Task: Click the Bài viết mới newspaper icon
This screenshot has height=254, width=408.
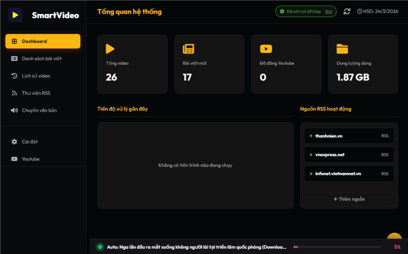Action: (x=188, y=49)
